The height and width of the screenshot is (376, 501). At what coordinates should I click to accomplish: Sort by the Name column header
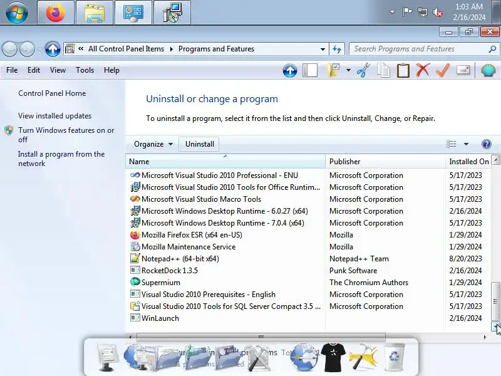pos(225,162)
